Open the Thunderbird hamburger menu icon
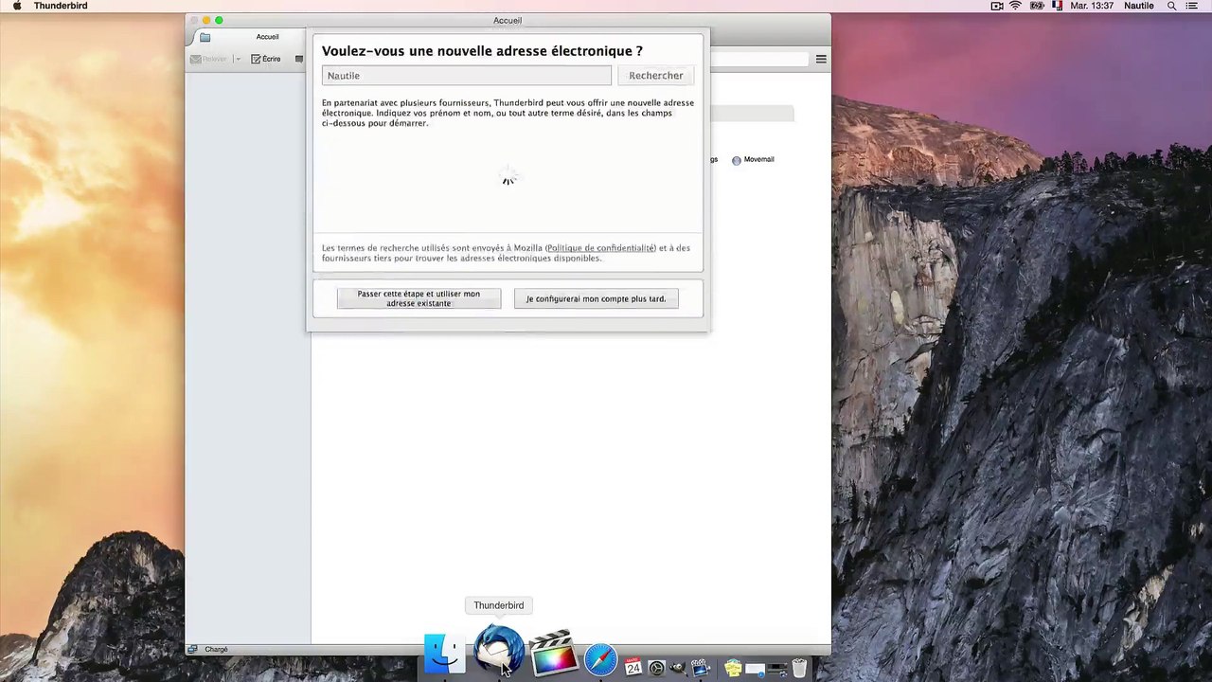1212x682 pixels. click(x=821, y=59)
